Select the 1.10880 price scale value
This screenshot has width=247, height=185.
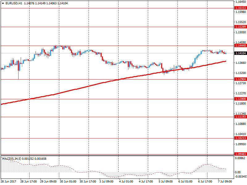(241, 124)
